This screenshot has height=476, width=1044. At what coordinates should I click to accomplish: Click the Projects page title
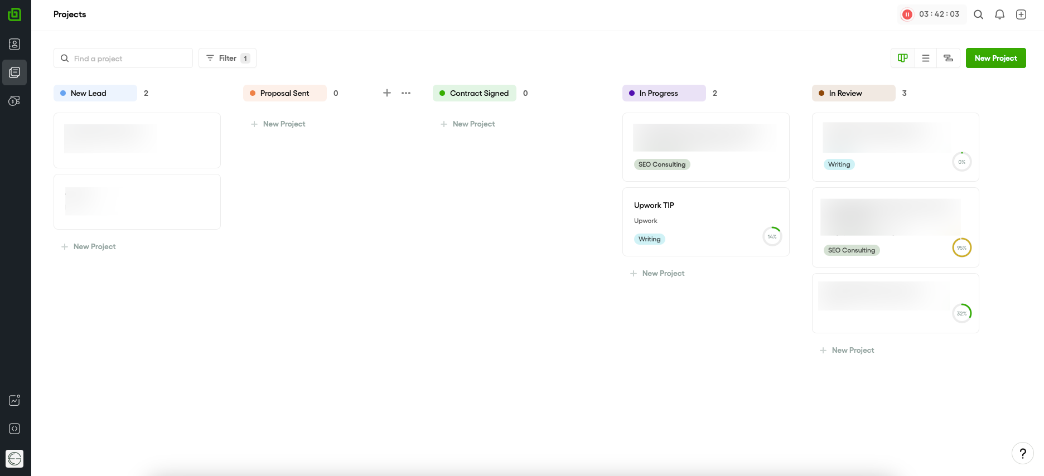coord(70,14)
